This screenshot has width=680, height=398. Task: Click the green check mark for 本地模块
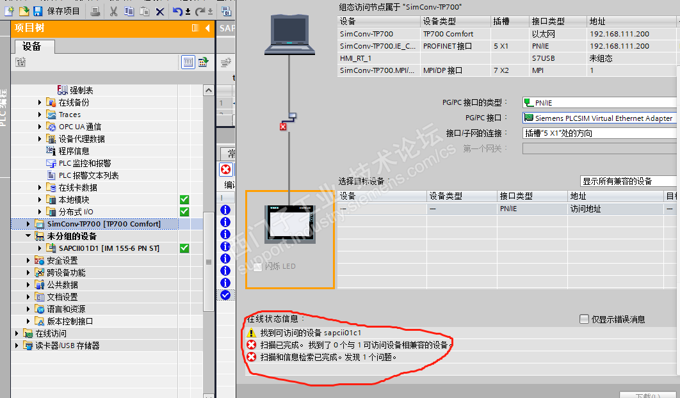tap(184, 200)
